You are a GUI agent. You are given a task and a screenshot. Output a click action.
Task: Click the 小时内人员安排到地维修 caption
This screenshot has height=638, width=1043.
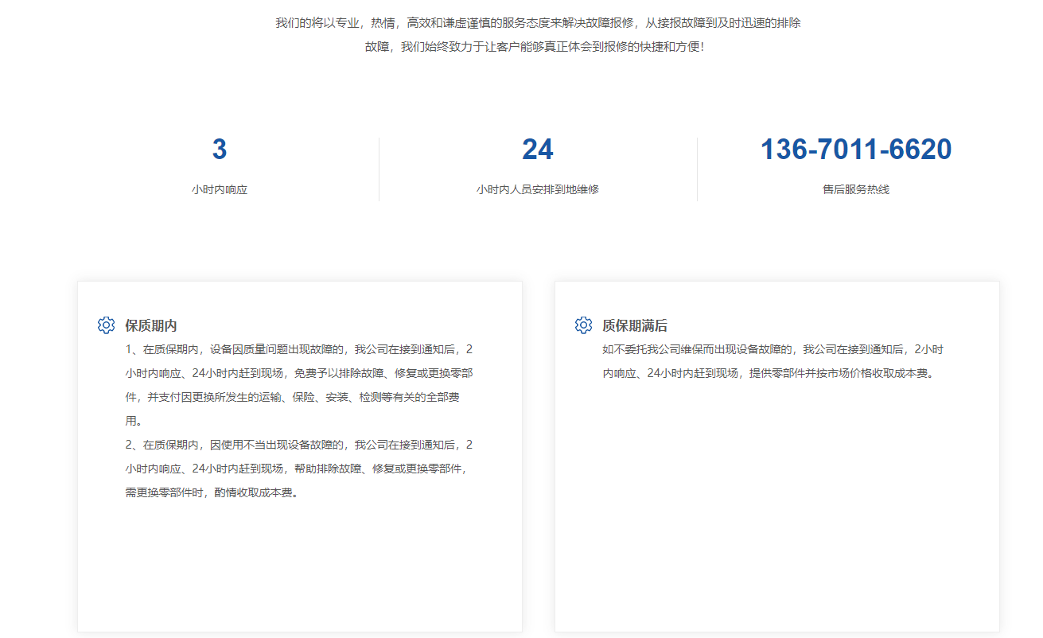pos(538,190)
